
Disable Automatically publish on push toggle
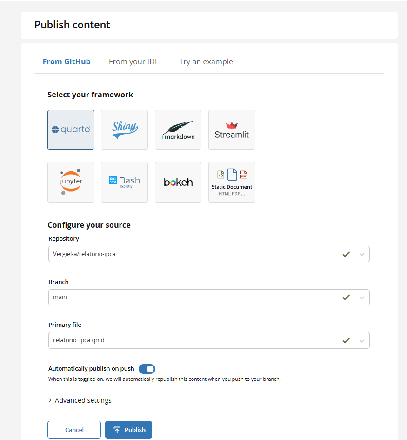147,369
